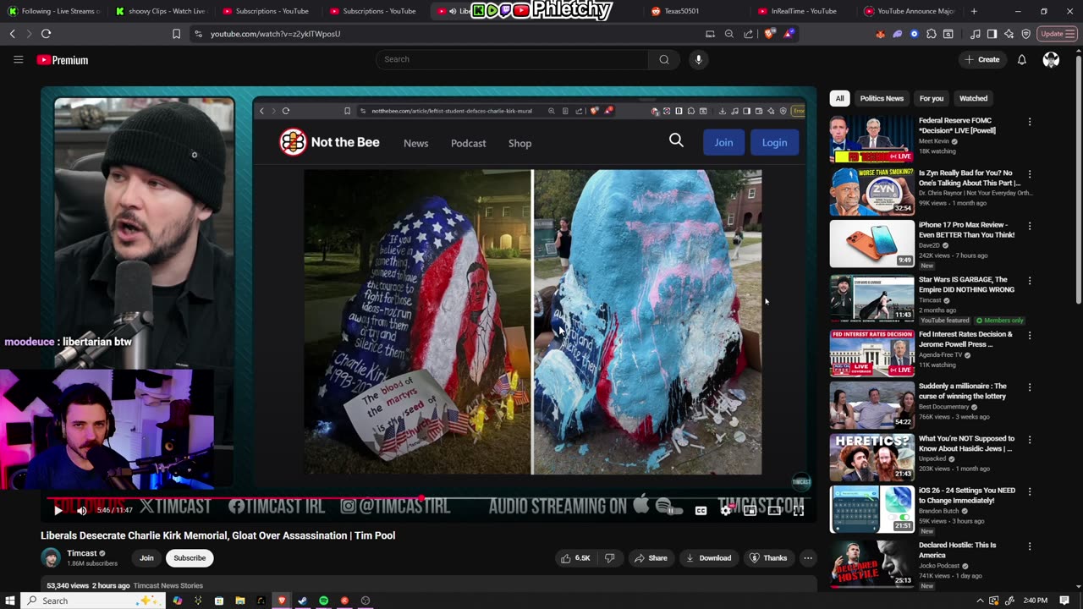Open more options for iPhone 17 review
The width and height of the screenshot is (1083, 609).
pyautogui.click(x=1030, y=227)
